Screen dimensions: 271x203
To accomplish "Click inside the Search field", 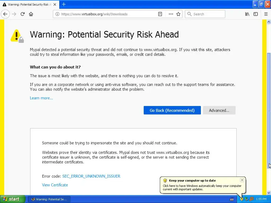I will pos(205,14).
